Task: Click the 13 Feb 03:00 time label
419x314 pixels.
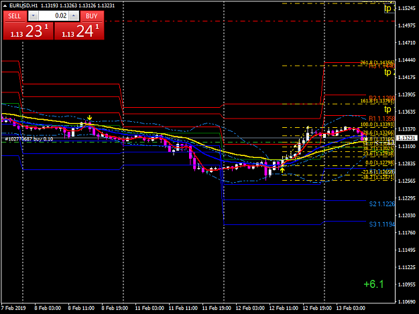Action: tap(351, 308)
